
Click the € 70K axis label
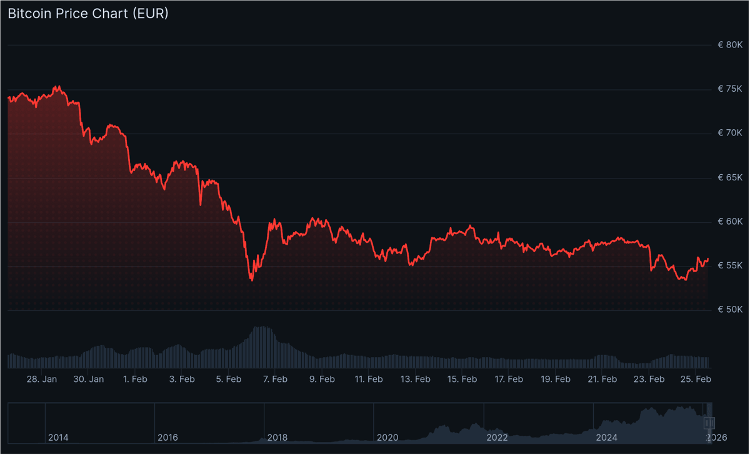click(730, 133)
